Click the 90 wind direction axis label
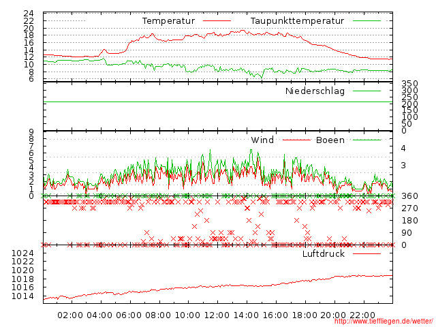Screen dimensions: 436x327 pyautogui.click(x=407, y=233)
